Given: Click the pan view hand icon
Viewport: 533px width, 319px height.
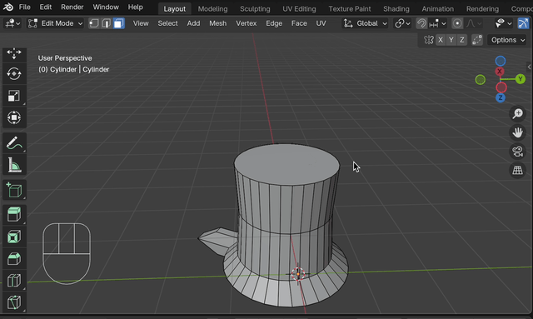Looking at the screenshot, I should (517, 132).
